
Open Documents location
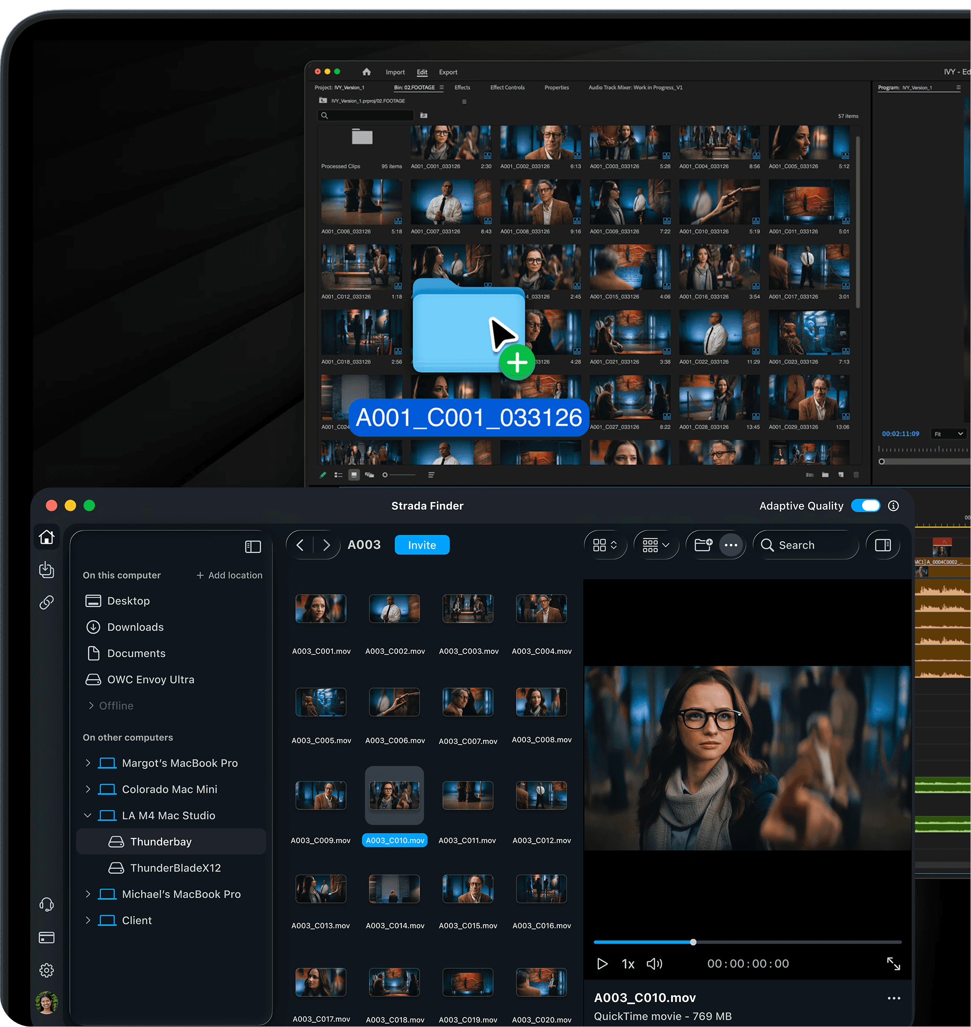[126, 654]
